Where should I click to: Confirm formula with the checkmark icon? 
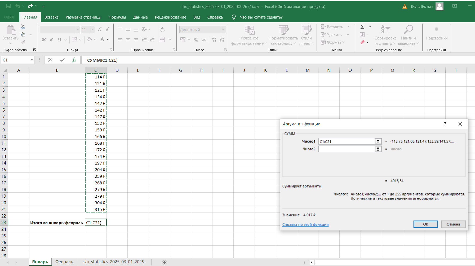[x=62, y=60]
